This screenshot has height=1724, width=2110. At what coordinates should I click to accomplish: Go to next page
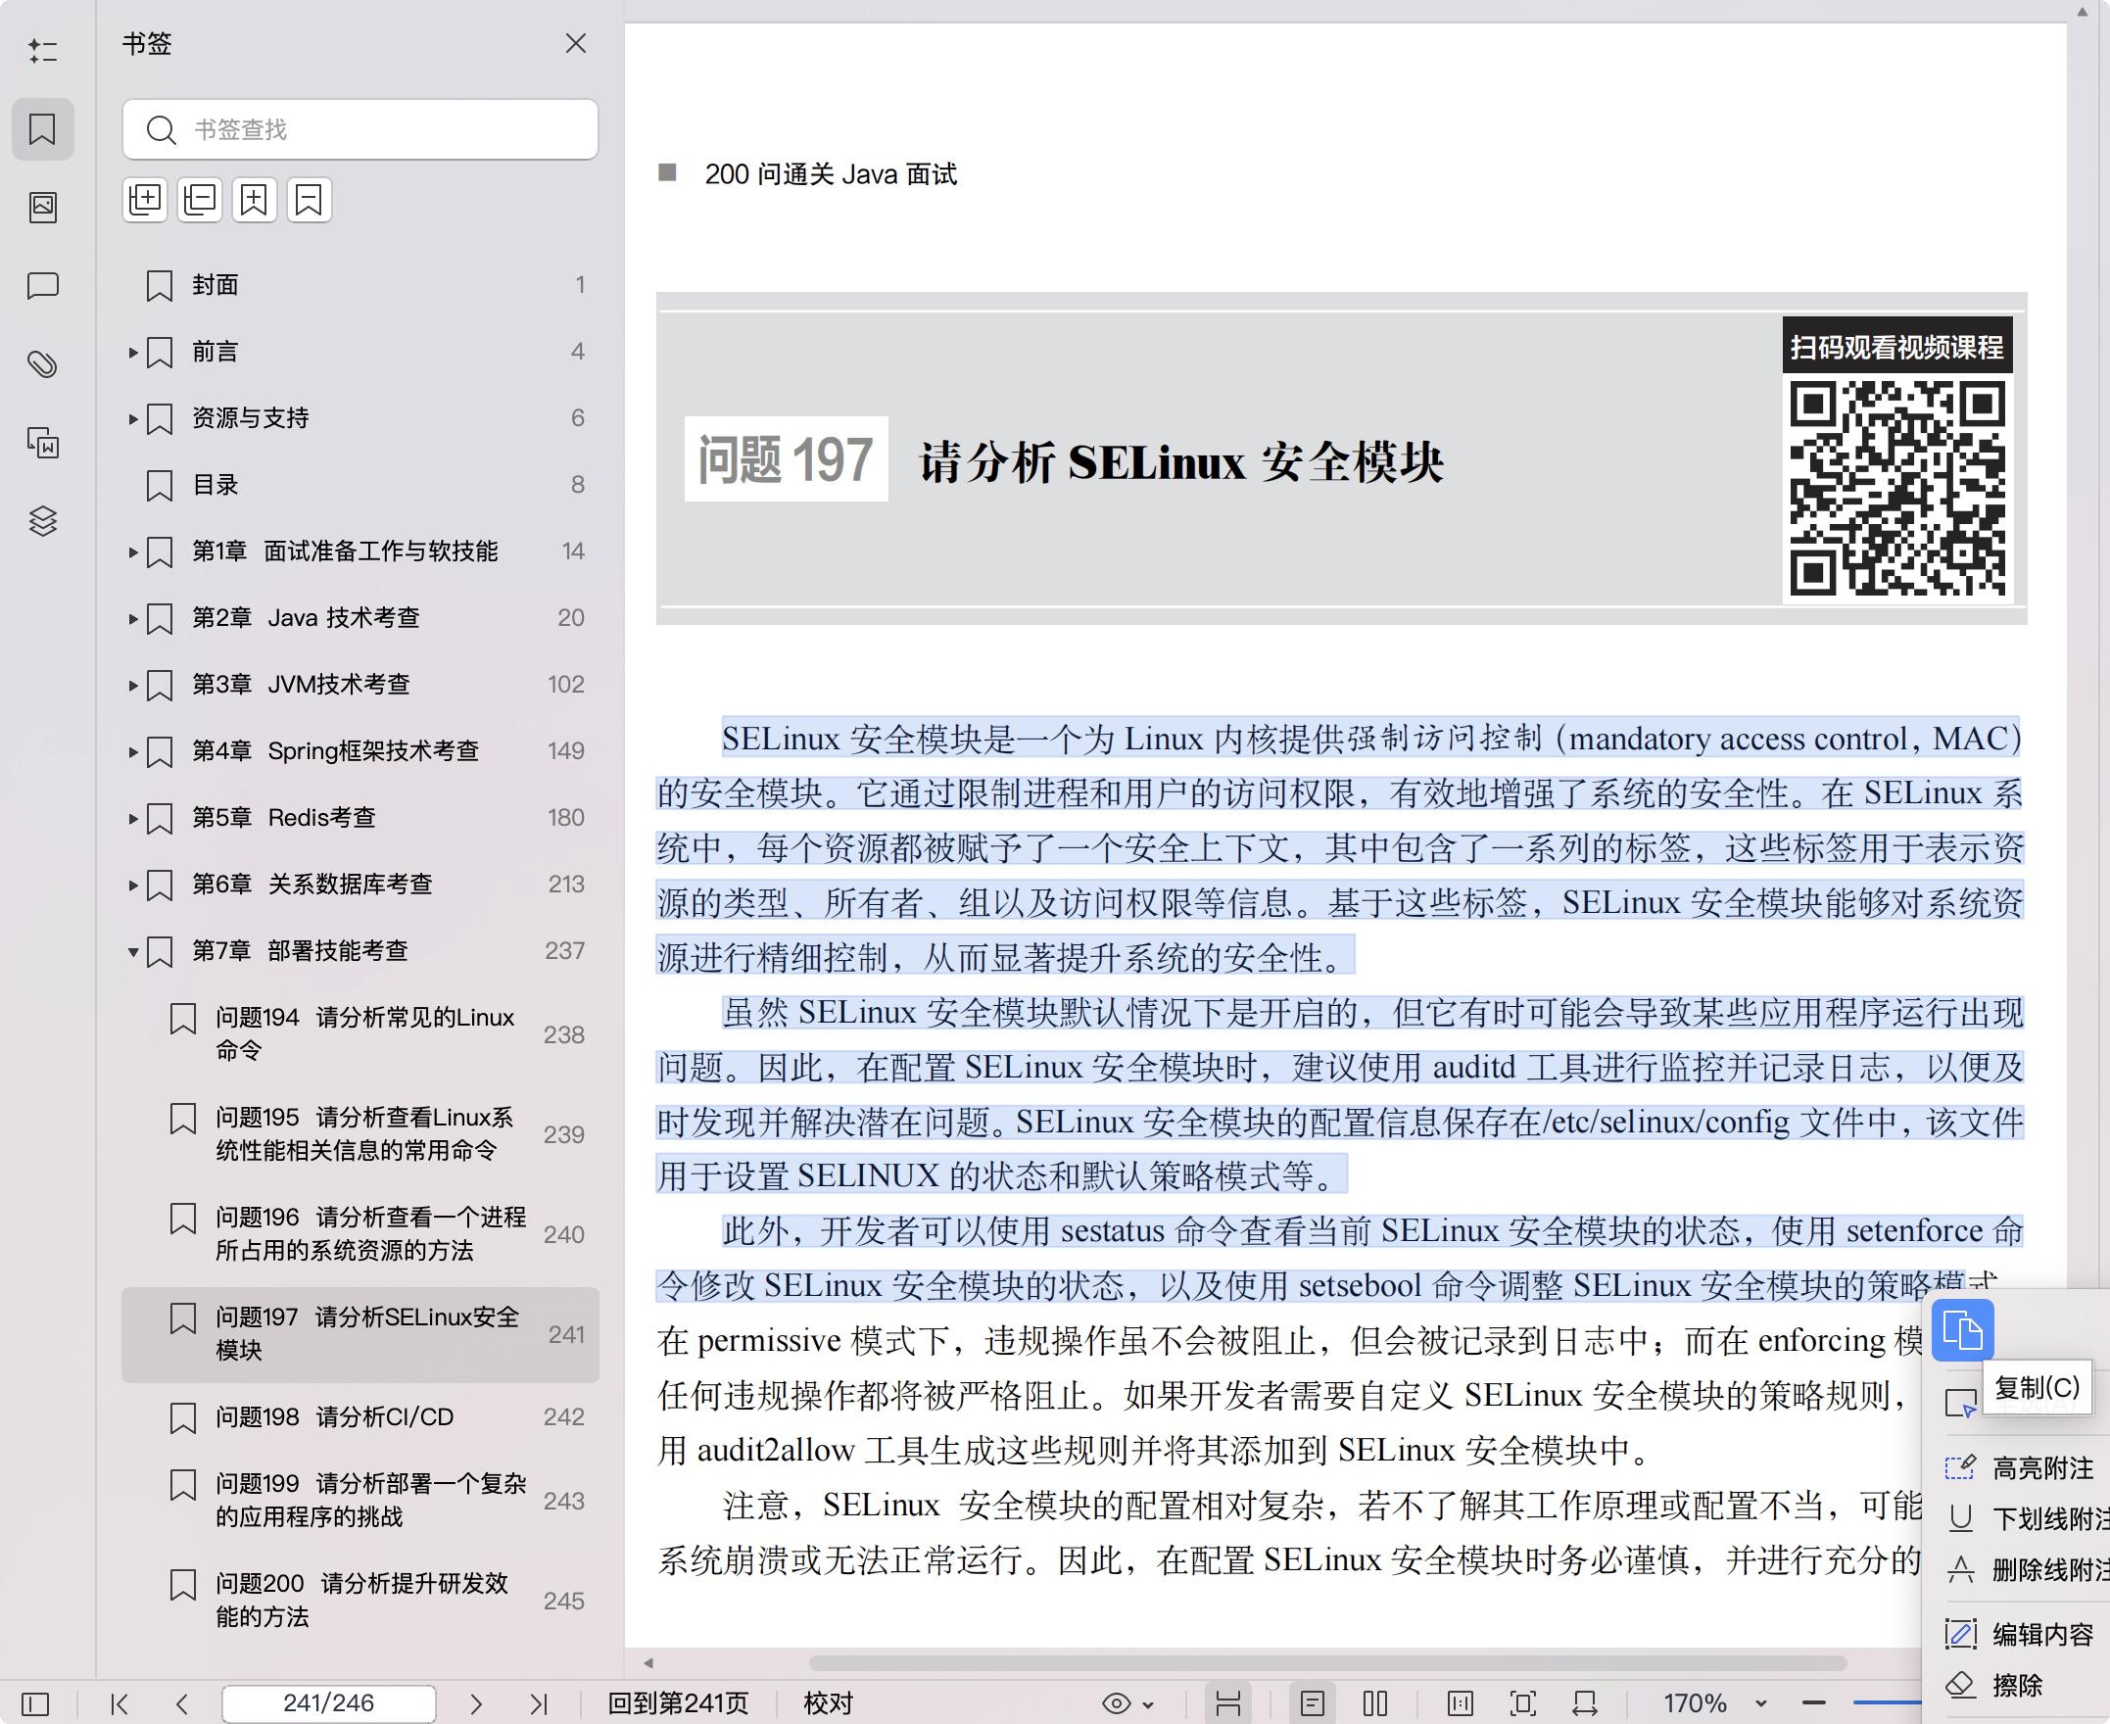point(476,1704)
